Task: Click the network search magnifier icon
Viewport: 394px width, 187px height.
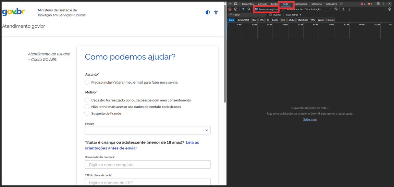Action: pos(249,9)
